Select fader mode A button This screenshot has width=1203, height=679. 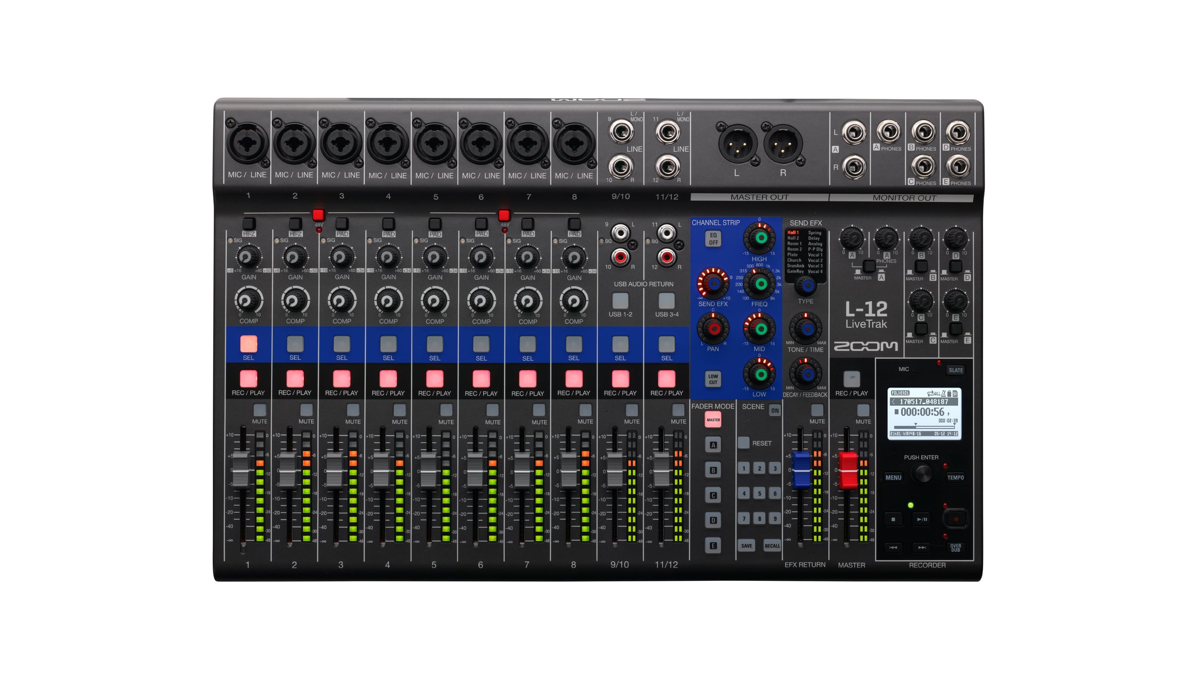point(713,445)
